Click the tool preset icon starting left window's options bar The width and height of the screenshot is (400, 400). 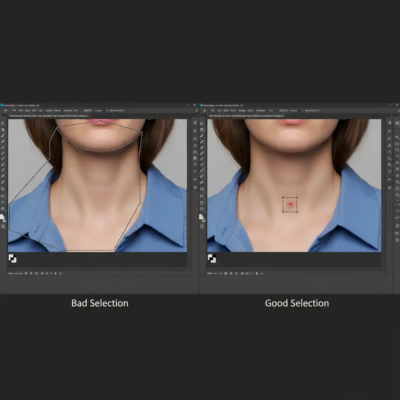[5, 111]
